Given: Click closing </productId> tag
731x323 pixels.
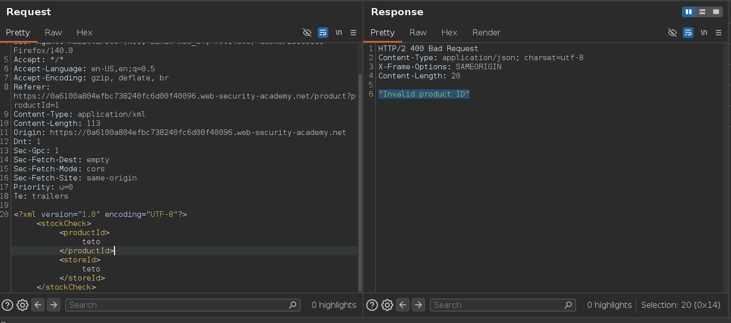Looking at the screenshot, I should tap(87, 251).
